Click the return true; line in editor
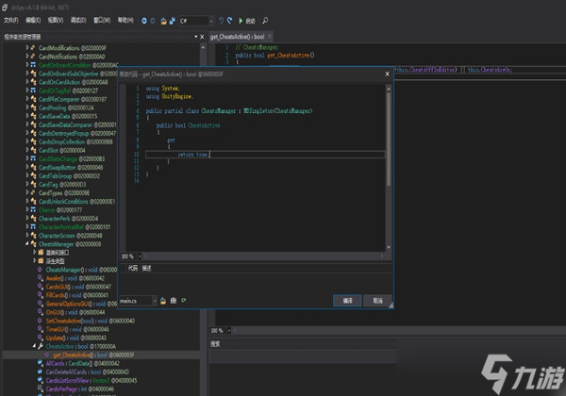This screenshot has width=566, height=396. pyautogui.click(x=265, y=155)
